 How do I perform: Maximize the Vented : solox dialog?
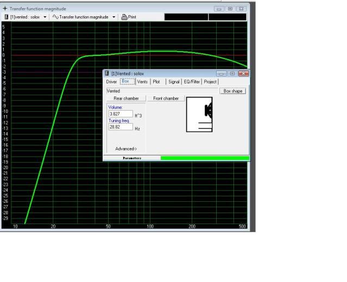232,74
